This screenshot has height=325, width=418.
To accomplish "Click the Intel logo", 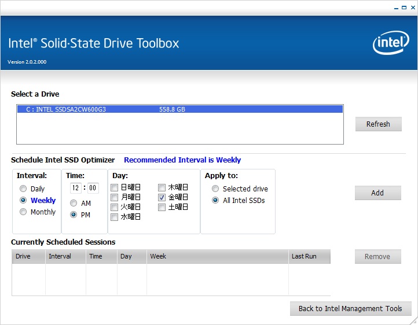I will click(x=391, y=43).
